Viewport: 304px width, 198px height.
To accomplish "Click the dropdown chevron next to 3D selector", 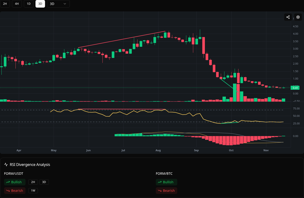I will tap(65, 4).
